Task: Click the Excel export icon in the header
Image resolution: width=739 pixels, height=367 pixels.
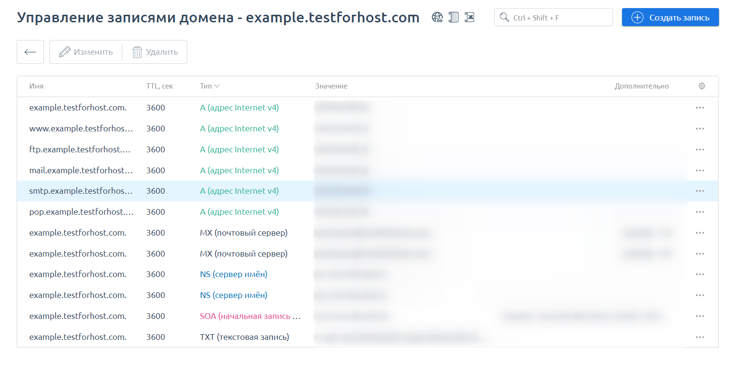Action: coord(469,18)
